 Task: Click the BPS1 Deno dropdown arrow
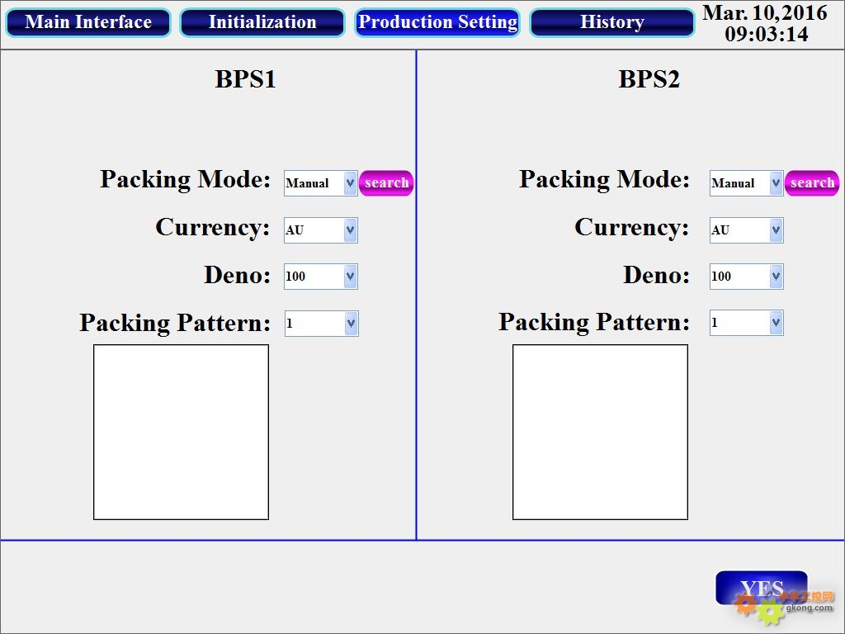tap(350, 277)
